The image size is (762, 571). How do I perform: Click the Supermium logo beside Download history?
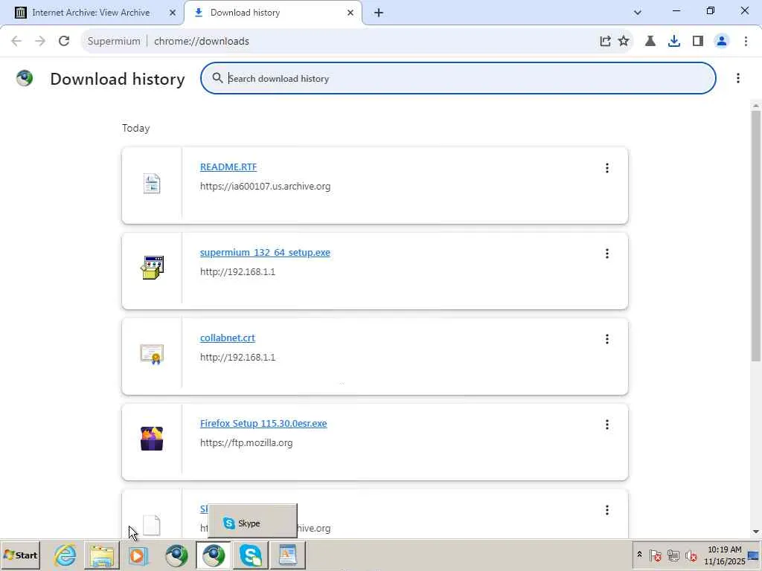coord(25,77)
